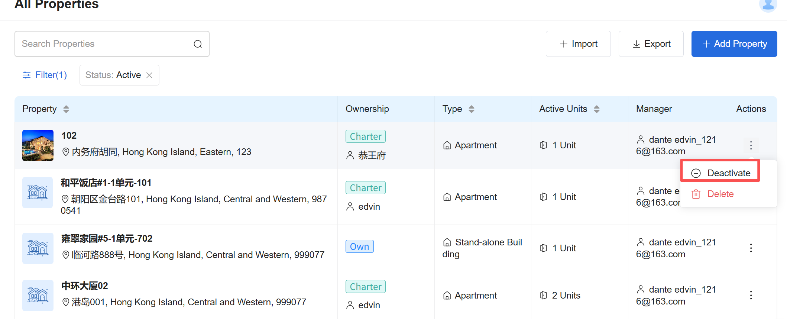
Task: Open actions menu for 中环大厦02 row
Action: click(x=751, y=295)
